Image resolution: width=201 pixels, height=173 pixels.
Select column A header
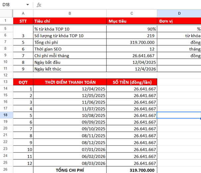23,13
